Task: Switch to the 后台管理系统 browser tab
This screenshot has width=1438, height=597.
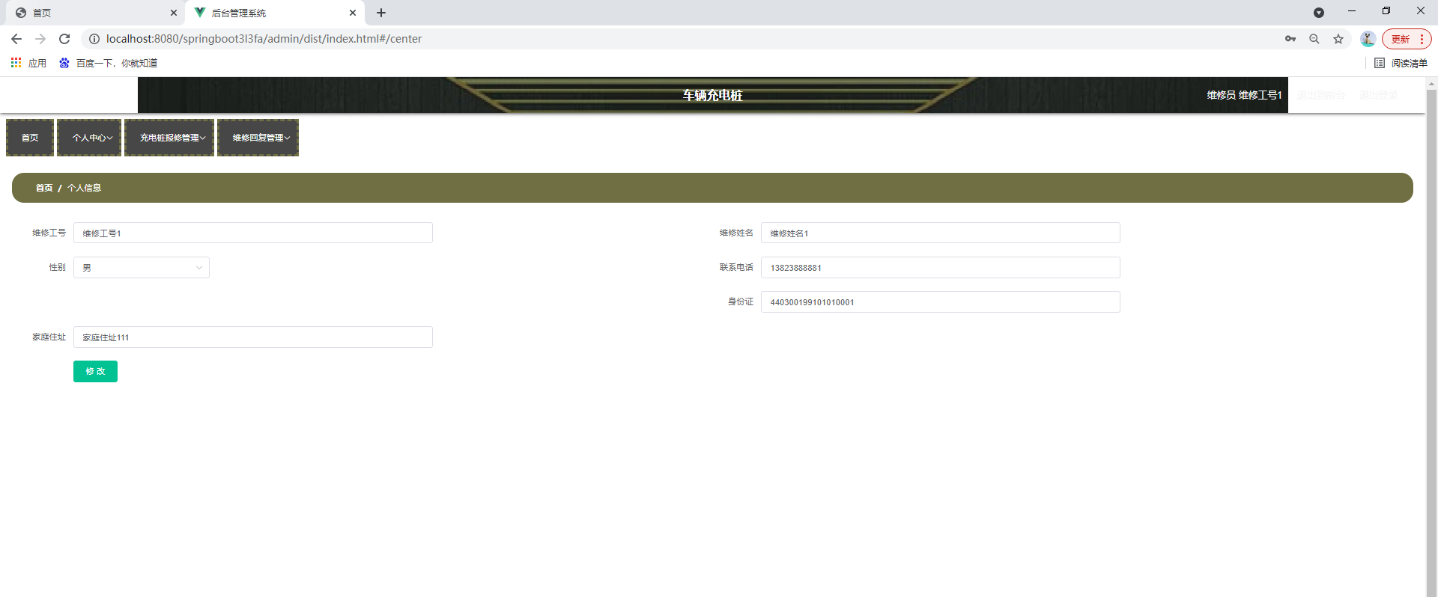Action: [274, 13]
